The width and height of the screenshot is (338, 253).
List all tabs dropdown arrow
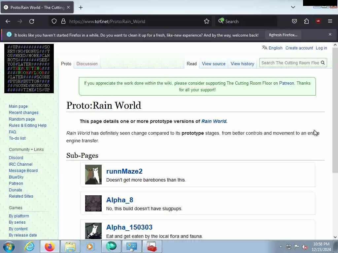[293, 7]
